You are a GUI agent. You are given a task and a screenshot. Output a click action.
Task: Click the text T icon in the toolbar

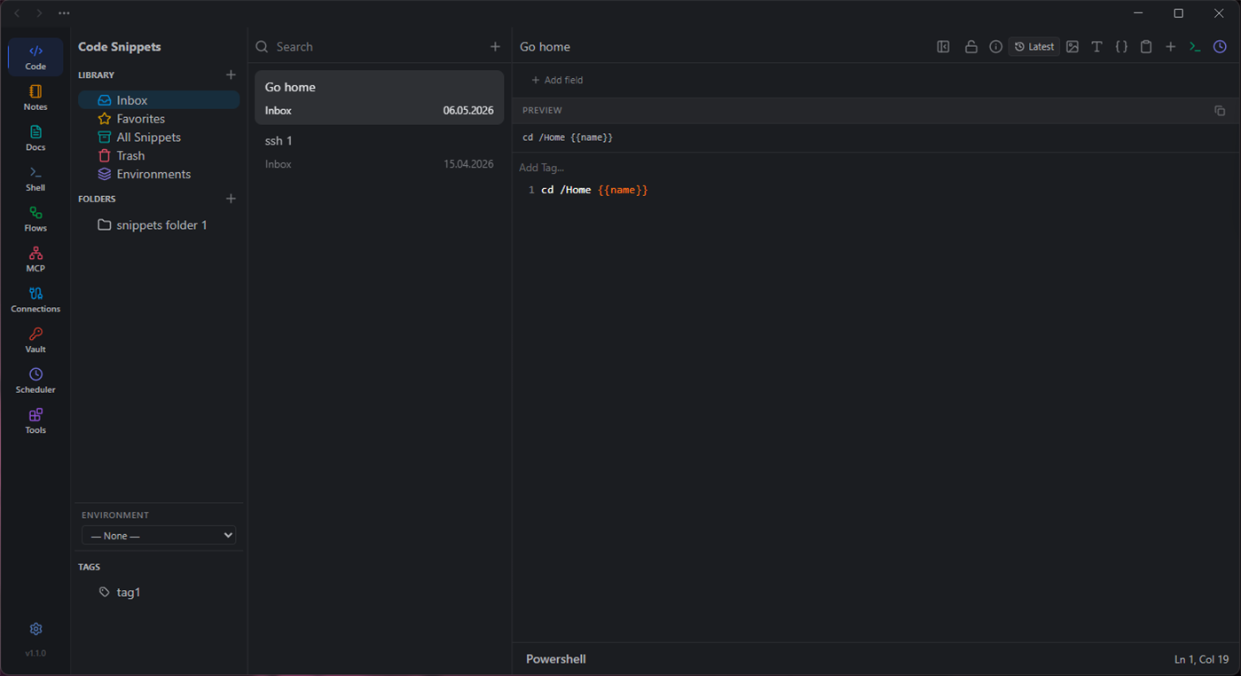point(1097,47)
